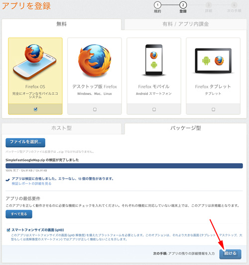This screenshot has width=249, height=265.
Task: Switch to the 有料 / アプリ内課金 tab
Action: click(x=186, y=24)
